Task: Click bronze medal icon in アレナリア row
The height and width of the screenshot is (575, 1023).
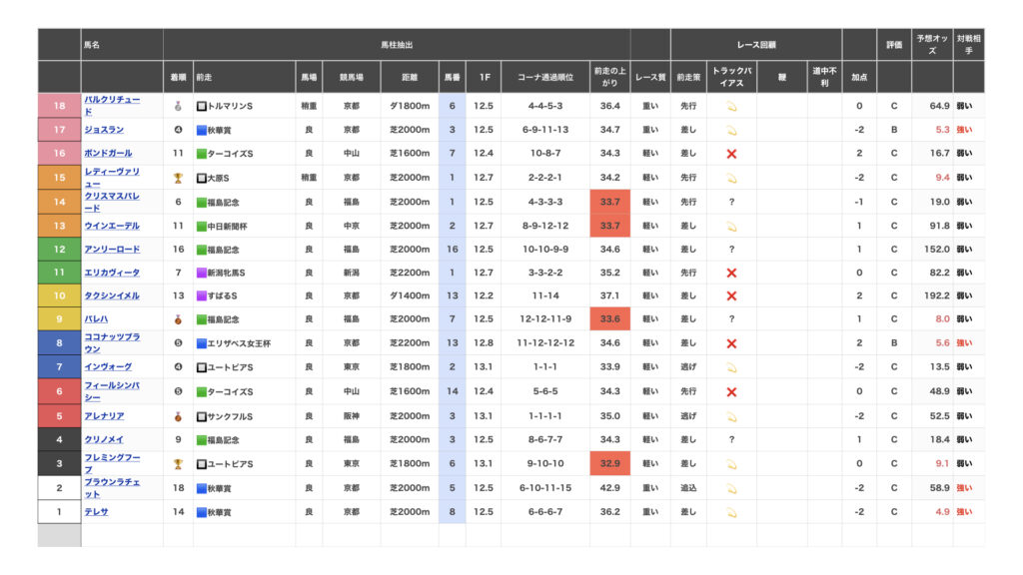Action: (179, 416)
